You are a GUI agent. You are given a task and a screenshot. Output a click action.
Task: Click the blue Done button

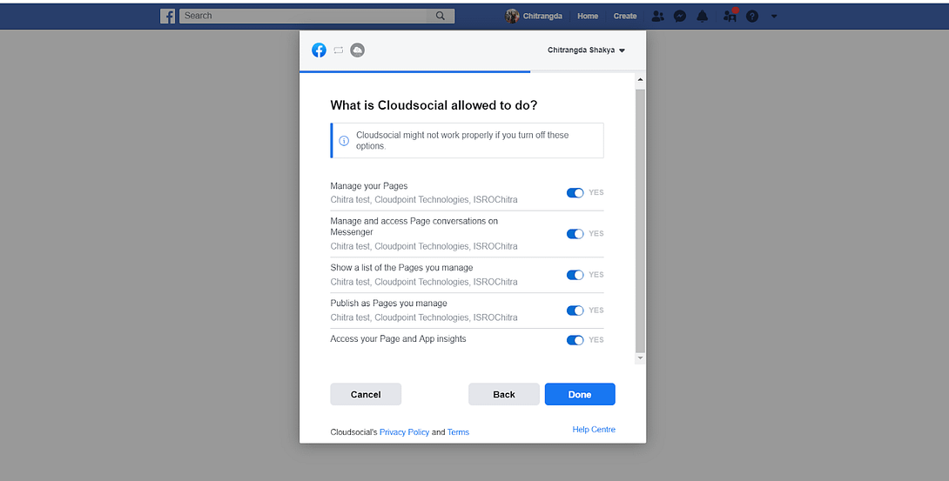pyautogui.click(x=580, y=394)
